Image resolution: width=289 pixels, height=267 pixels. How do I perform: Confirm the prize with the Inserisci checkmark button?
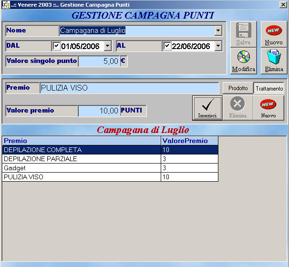[207, 108]
